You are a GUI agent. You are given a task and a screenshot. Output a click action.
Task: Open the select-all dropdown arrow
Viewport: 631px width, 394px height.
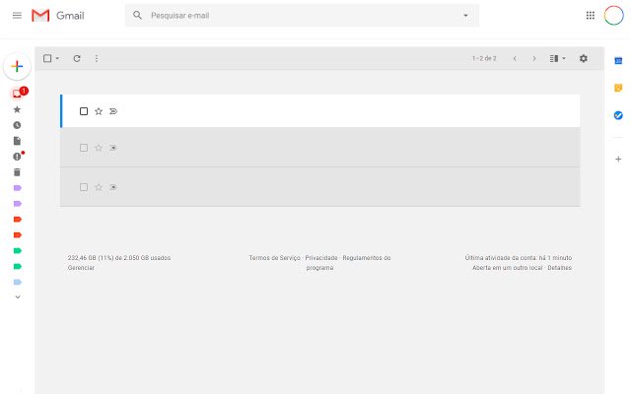pyautogui.click(x=57, y=58)
